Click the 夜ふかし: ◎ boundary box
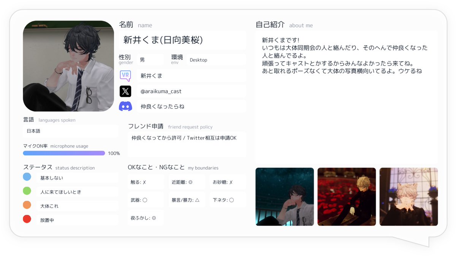 click(x=146, y=218)
